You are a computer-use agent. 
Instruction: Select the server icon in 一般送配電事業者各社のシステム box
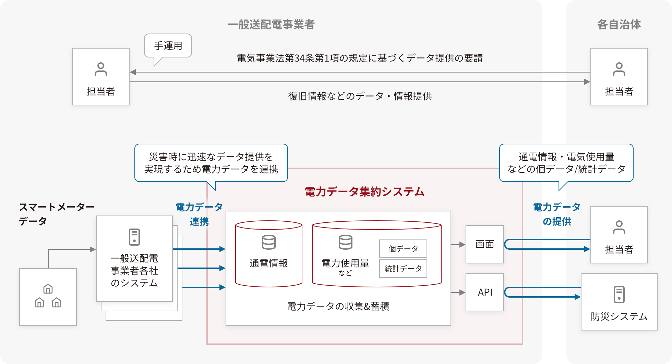pos(134,236)
